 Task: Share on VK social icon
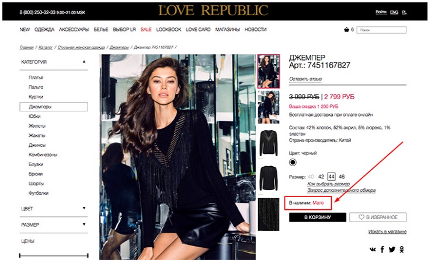373,250
